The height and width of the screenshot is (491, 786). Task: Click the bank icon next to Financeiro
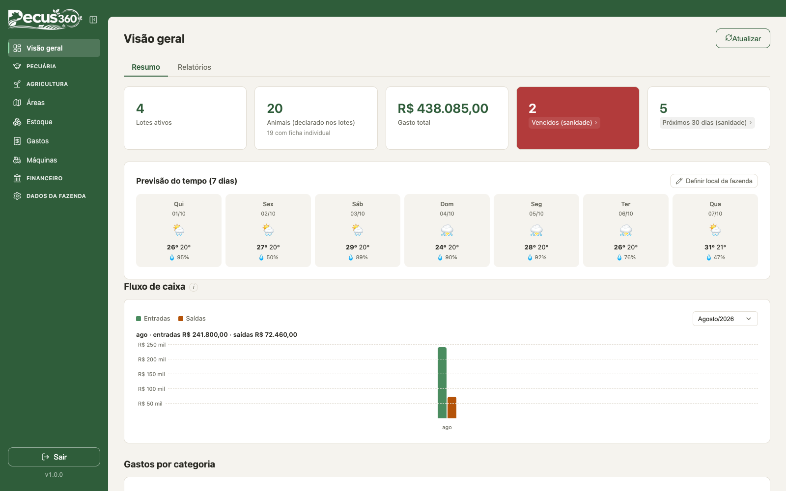[x=17, y=178]
